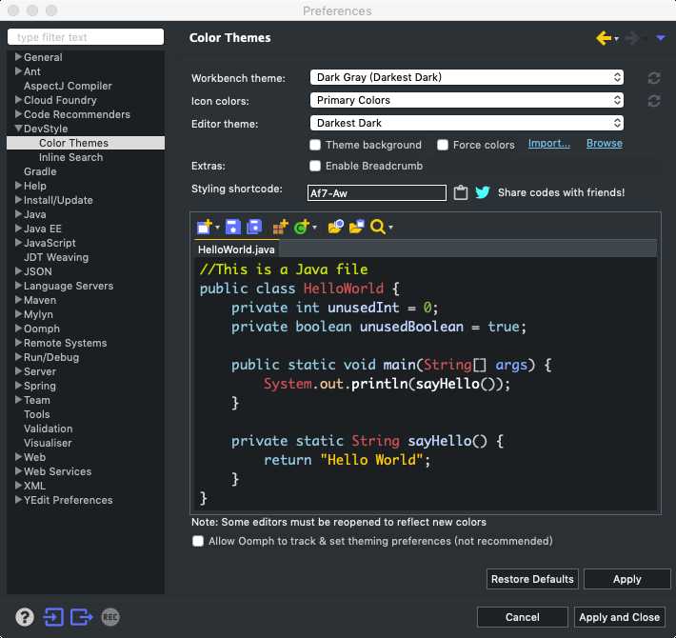Click the New Java Class icon
Viewport: 676px width, 638px height.
pos(302,227)
